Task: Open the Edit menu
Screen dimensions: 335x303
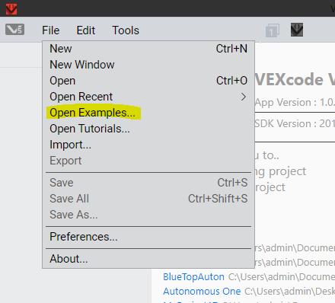Action: [x=86, y=30]
